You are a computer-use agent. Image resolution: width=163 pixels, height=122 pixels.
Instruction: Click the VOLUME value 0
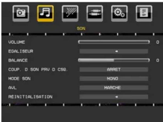tap(158, 42)
